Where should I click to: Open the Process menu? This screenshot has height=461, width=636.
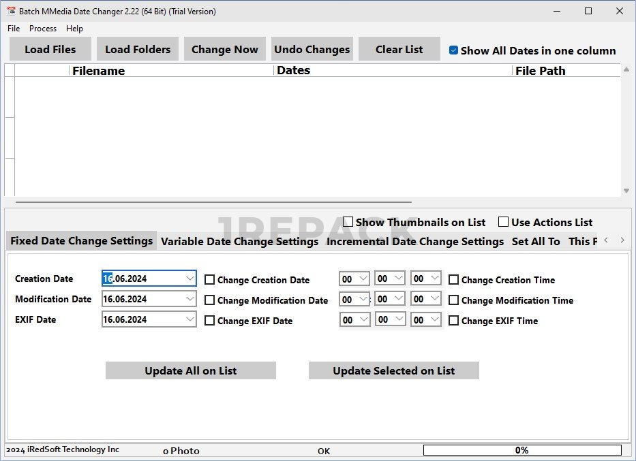(x=43, y=29)
